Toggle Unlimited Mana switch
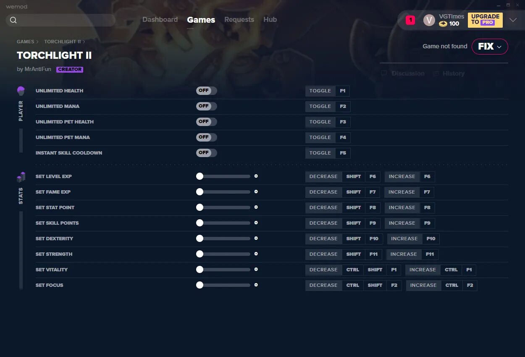The width and height of the screenshot is (525, 357). coord(207,106)
